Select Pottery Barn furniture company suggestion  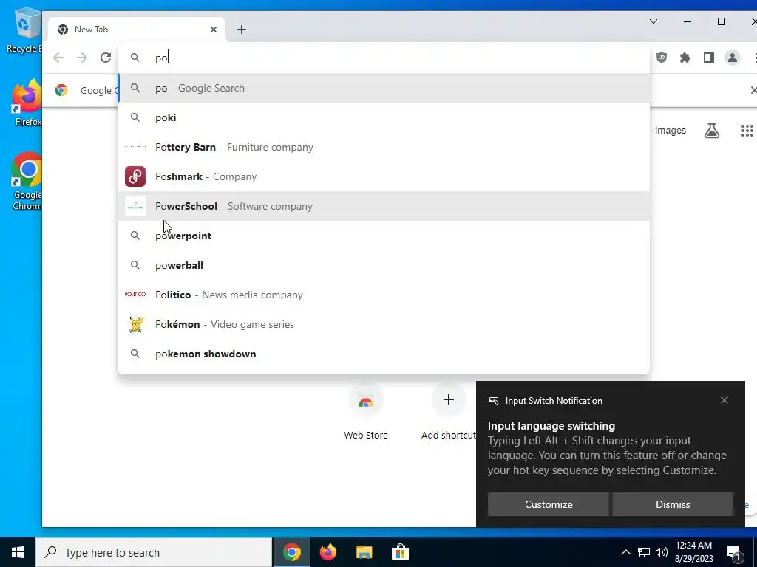[384, 147]
